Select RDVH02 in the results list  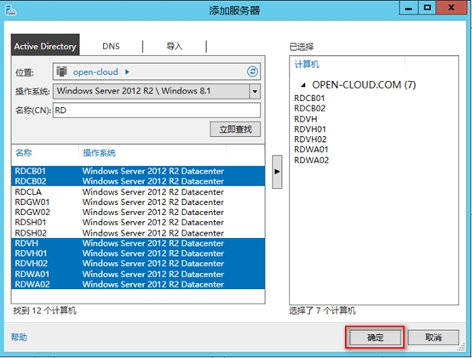(x=138, y=264)
